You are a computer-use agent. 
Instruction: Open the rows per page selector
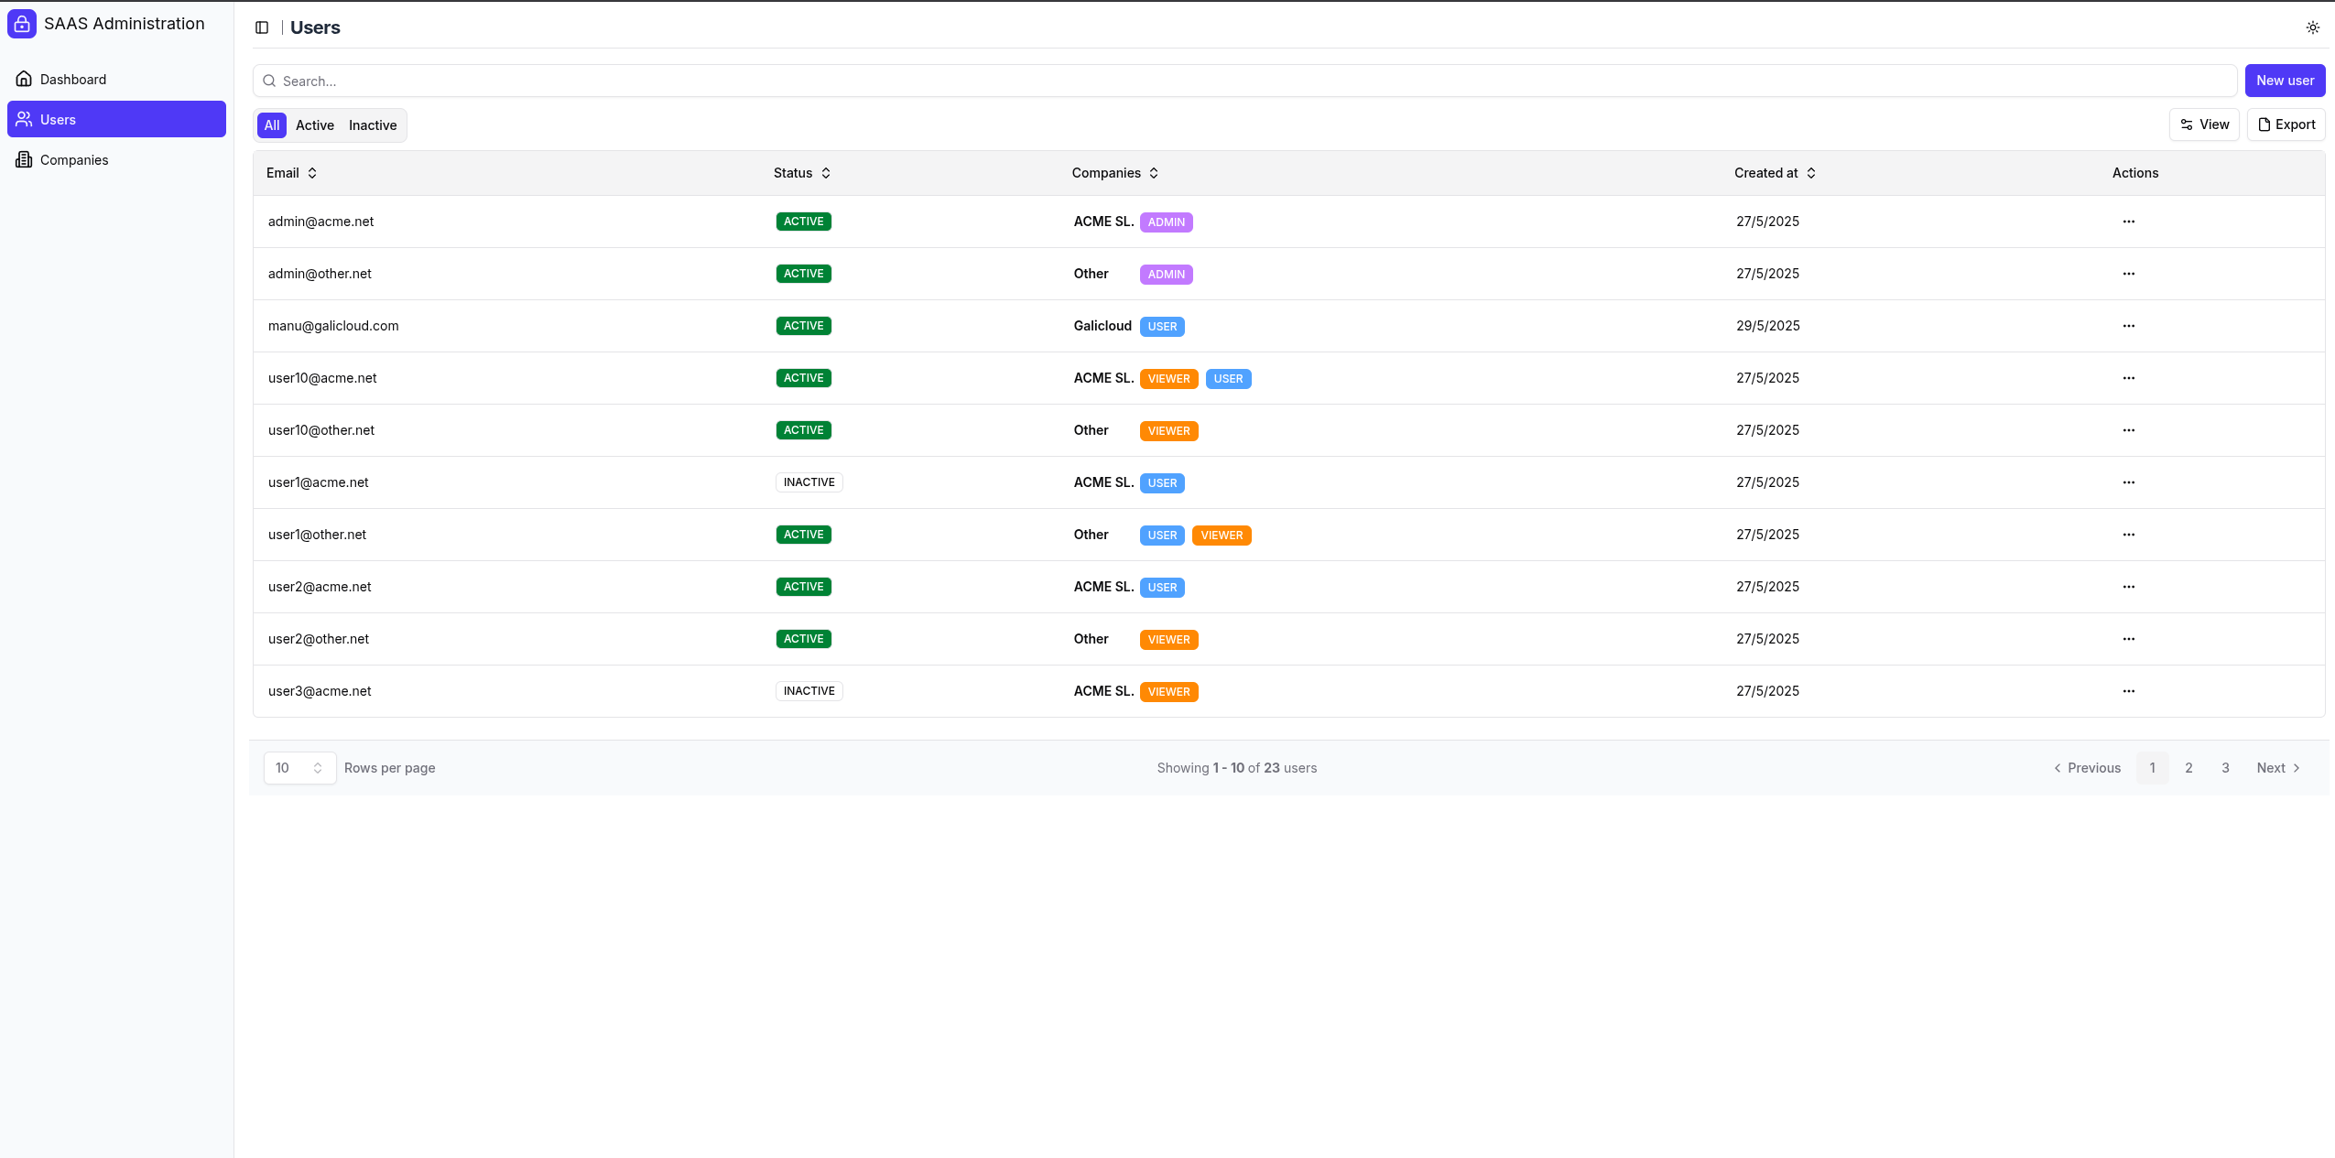299,768
